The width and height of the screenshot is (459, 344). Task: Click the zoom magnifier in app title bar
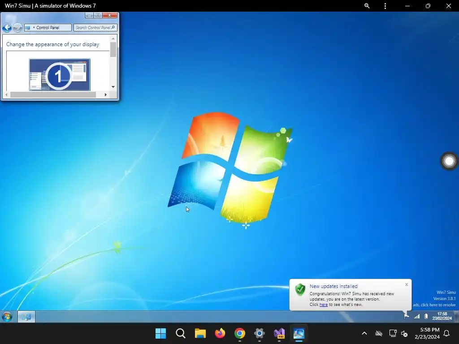[367, 6]
